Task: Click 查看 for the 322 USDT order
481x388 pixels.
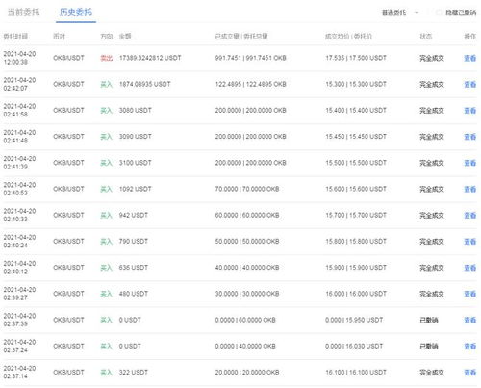Action: 469,373
